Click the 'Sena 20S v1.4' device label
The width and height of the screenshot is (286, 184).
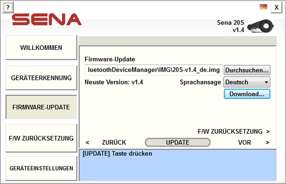(x=230, y=26)
